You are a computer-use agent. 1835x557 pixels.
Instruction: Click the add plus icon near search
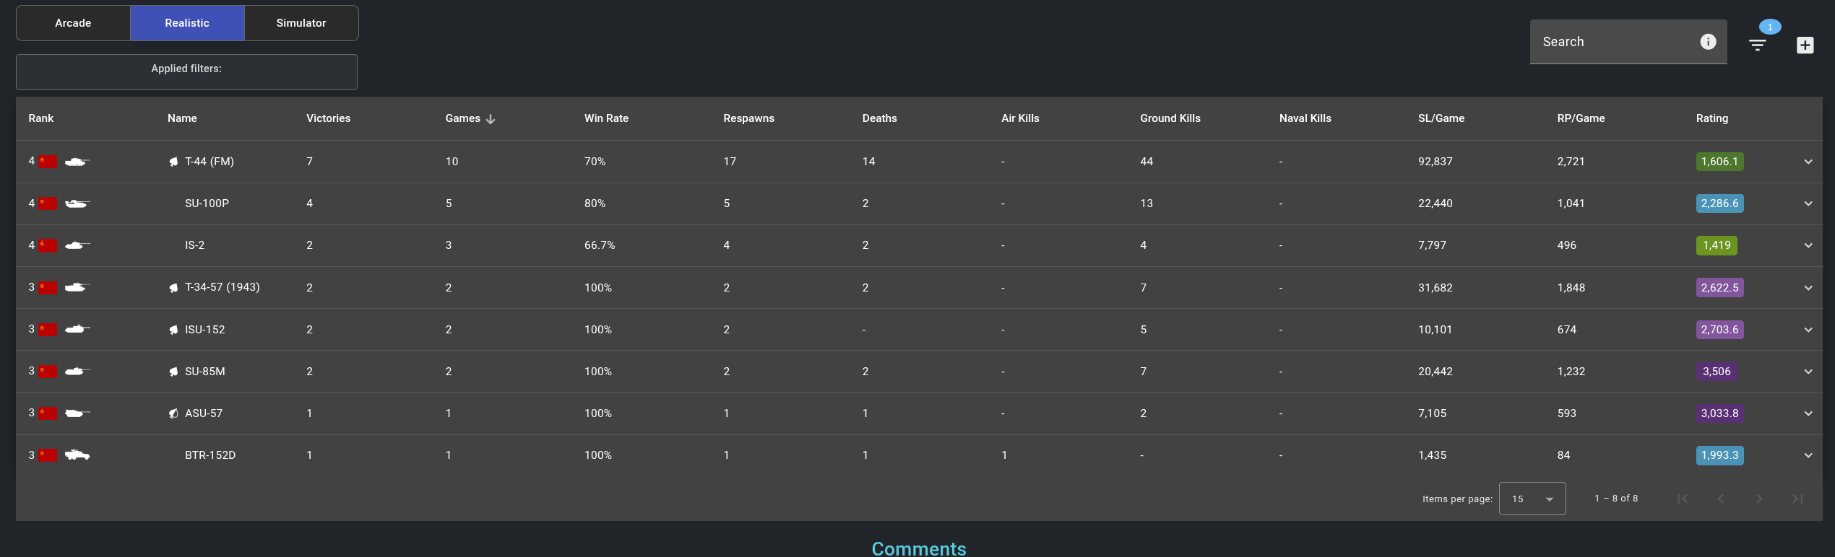click(x=1805, y=45)
